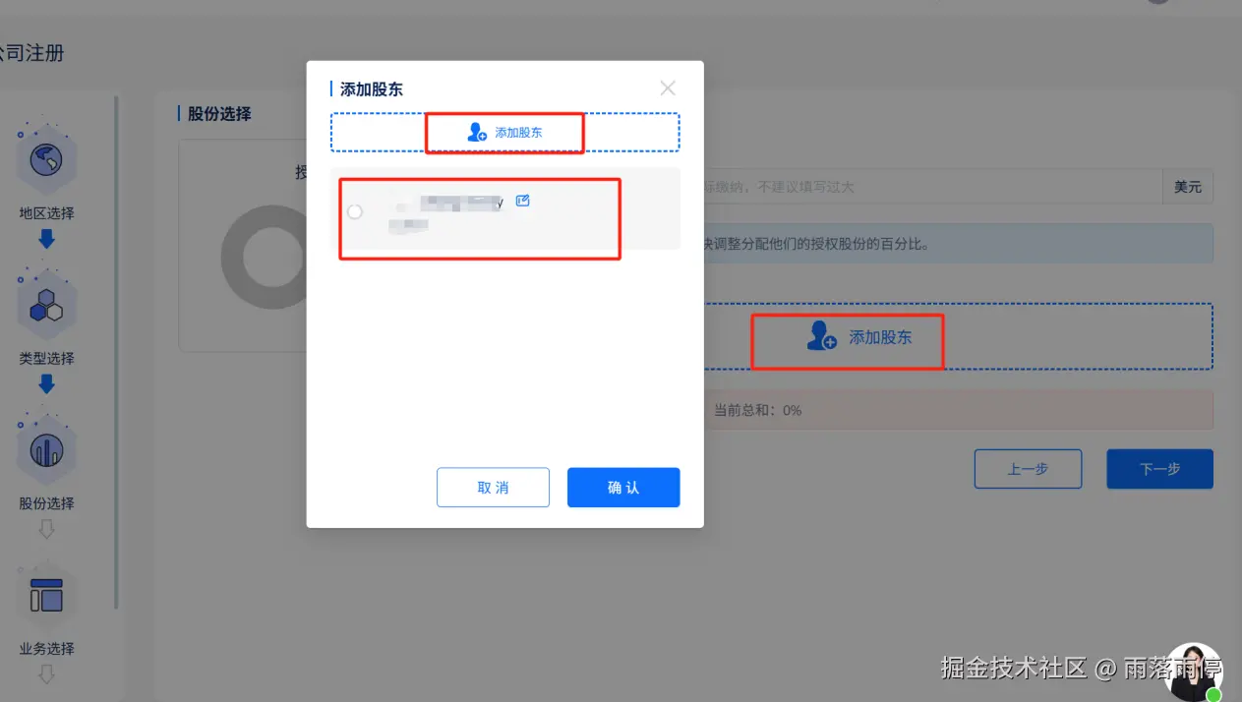
Task: Click the large user-plus icon on the background page
Action: tap(821, 336)
